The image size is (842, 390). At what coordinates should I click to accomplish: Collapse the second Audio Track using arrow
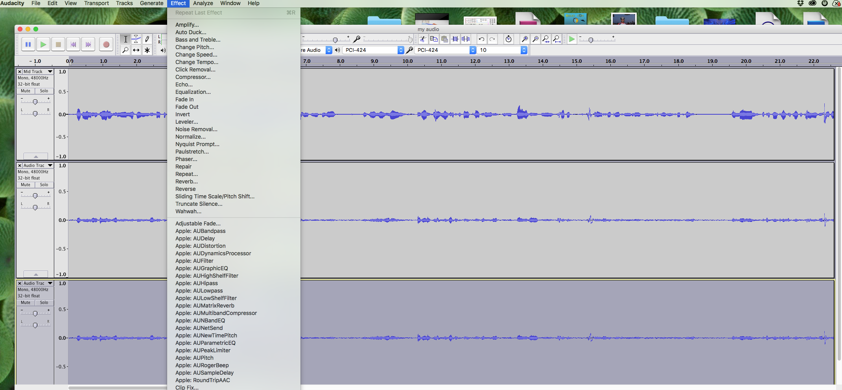click(36, 274)
